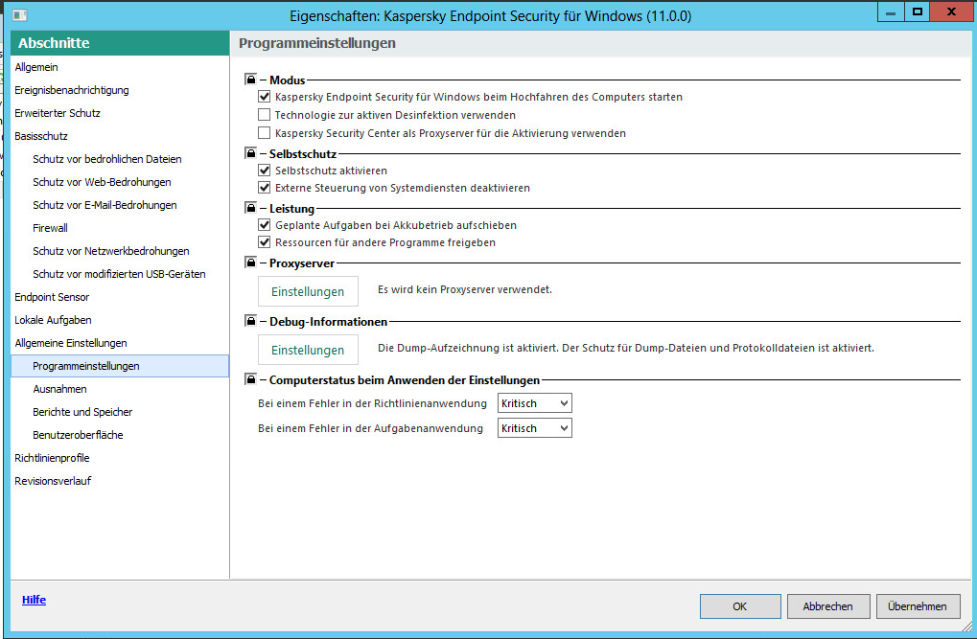Close the Eigenschaften window
The image size is (977, 639).
951,11
